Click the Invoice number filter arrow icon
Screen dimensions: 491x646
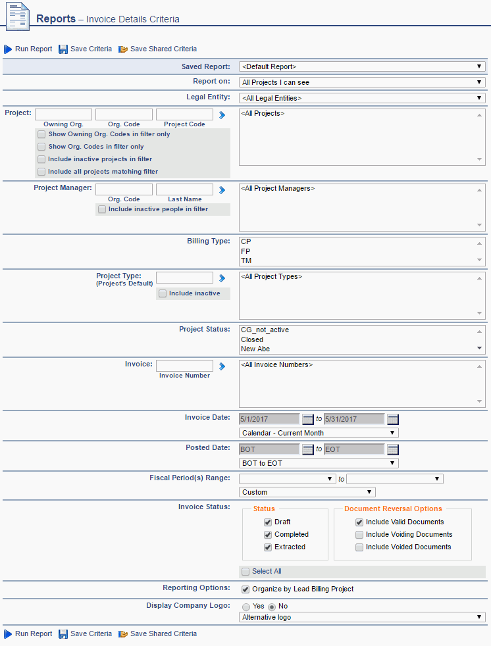(x=222, y=366)
